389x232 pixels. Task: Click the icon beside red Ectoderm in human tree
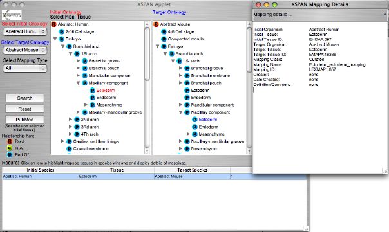coord(92,91)
